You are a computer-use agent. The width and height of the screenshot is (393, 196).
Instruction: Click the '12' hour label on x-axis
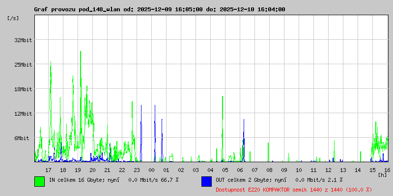(x=328, y=170)
